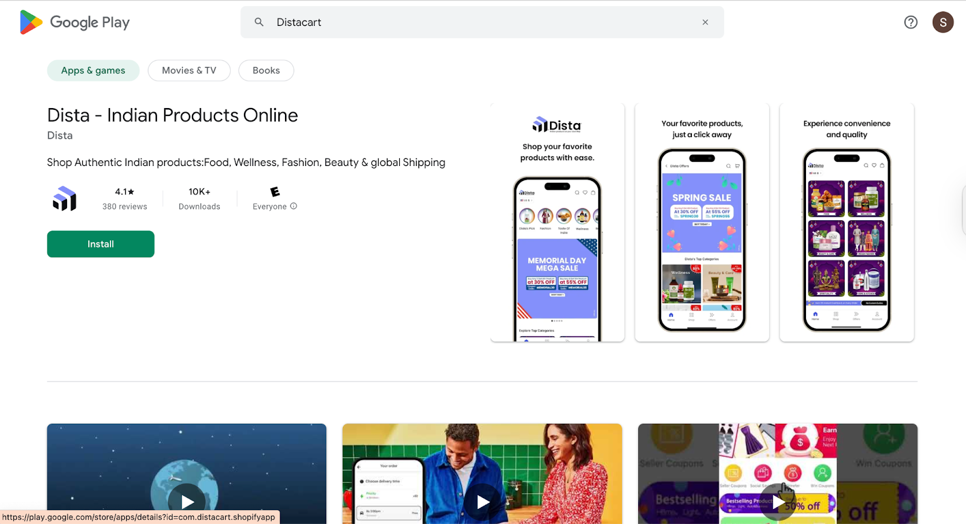Play the earth and stars video
The width and height of the screenshot is (966, 524).
coord(187,501)
